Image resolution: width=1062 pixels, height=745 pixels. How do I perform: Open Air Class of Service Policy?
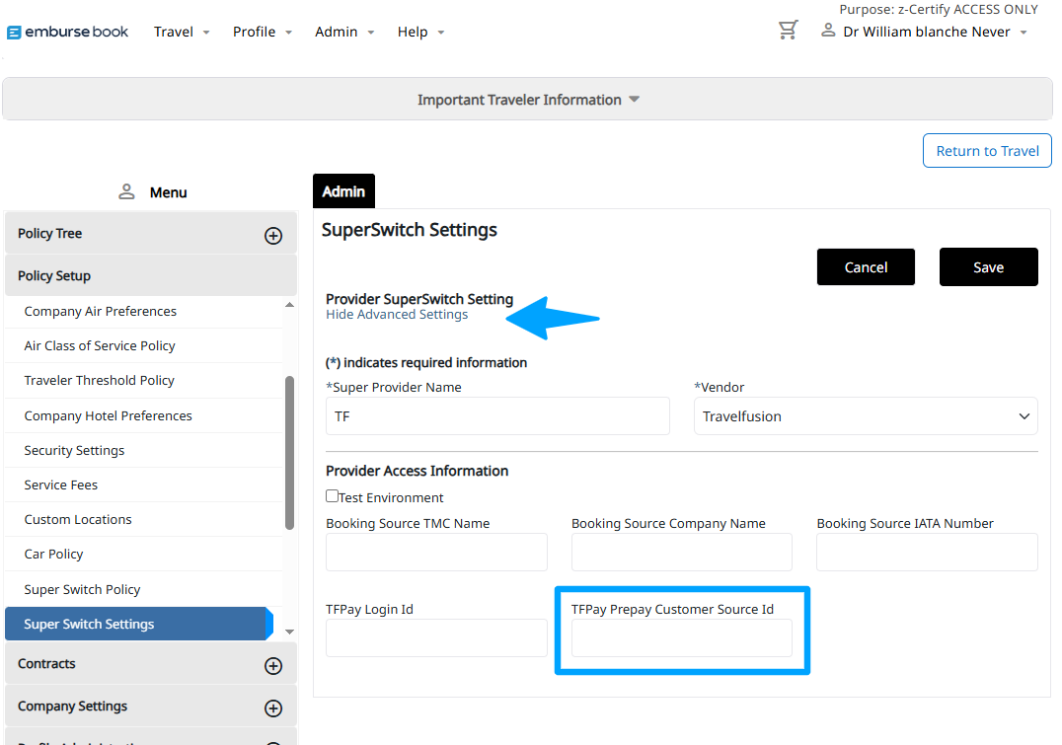(x=100, y=345)
